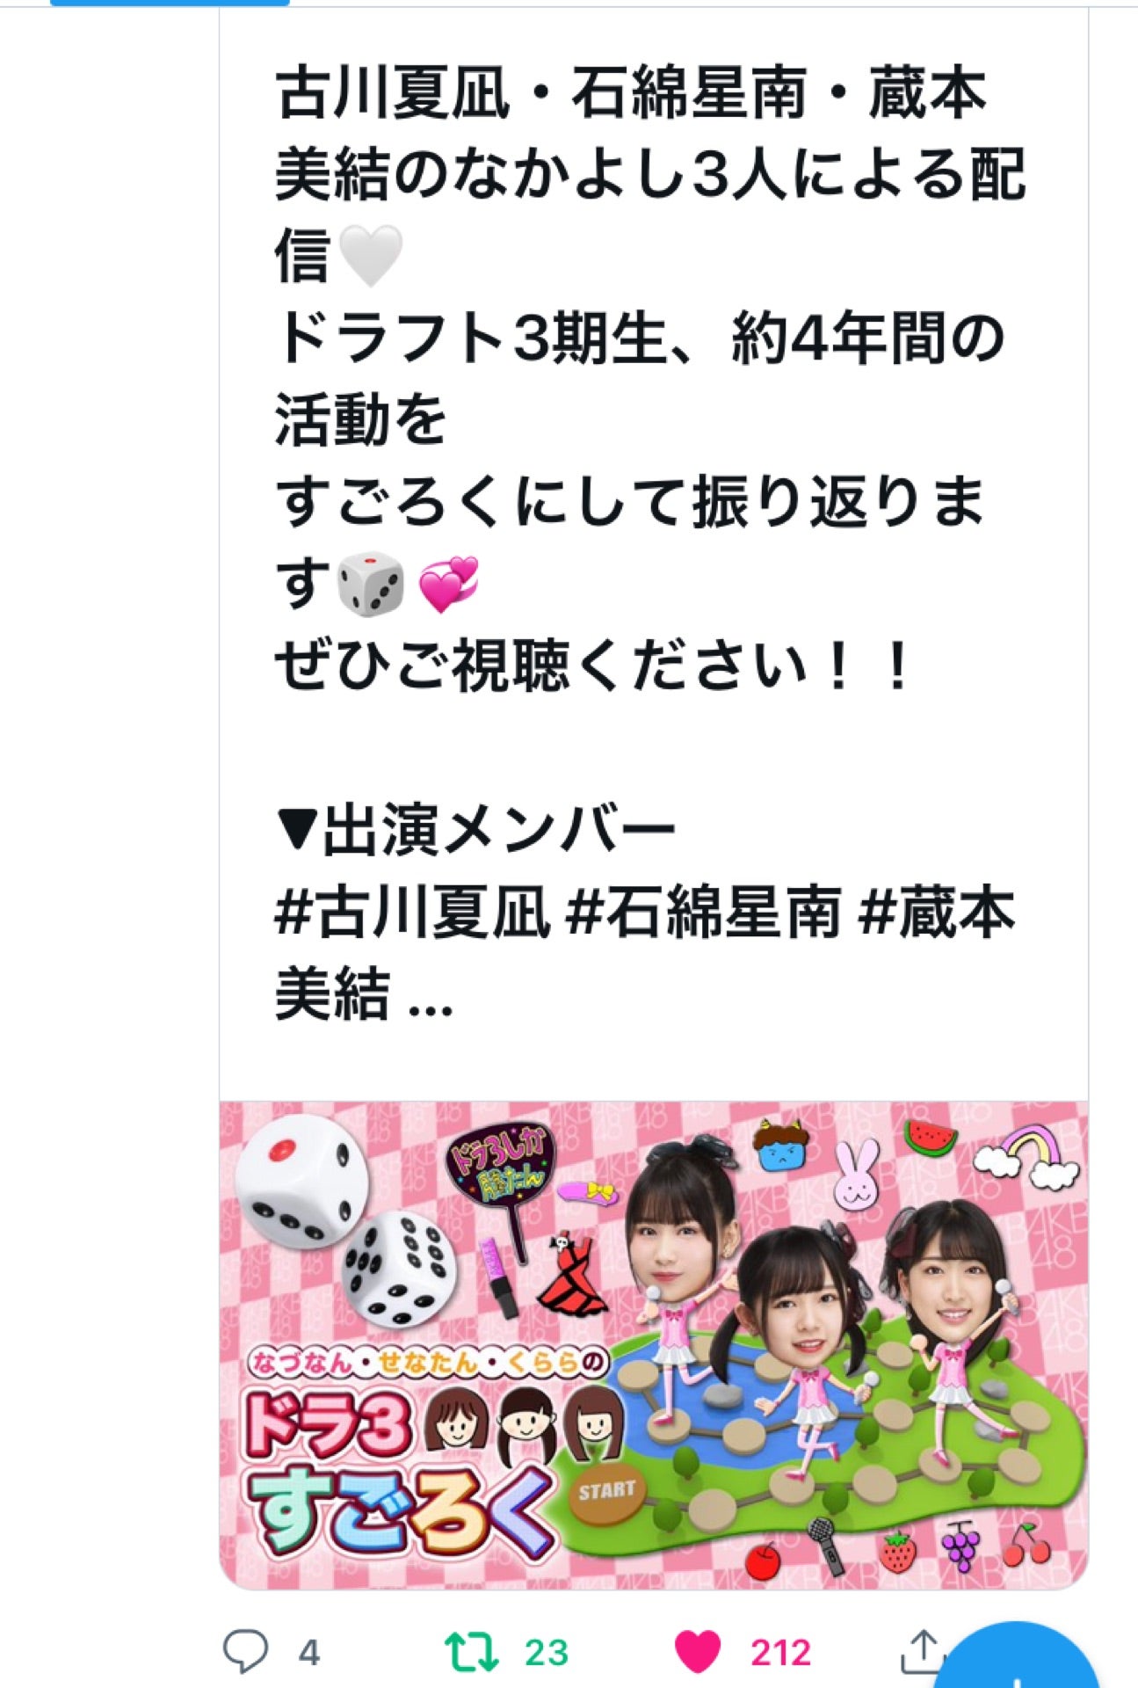Click the retweet count 23
1138x1688 pixels.
tap(547, 1653)
